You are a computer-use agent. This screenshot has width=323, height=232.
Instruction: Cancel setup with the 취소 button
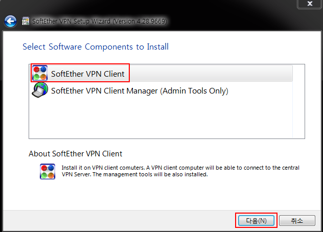coord(297,221)
